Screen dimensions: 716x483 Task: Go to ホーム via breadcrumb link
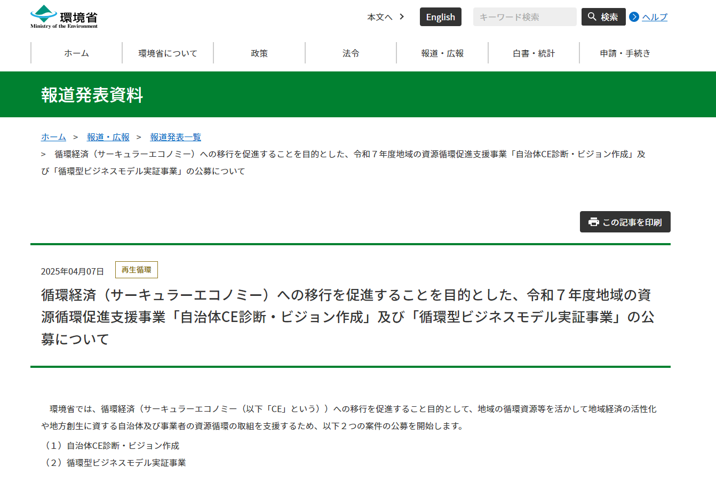(x=53, y=137)
